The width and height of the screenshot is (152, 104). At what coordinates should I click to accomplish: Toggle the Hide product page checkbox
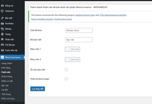(x=66, y=79)
